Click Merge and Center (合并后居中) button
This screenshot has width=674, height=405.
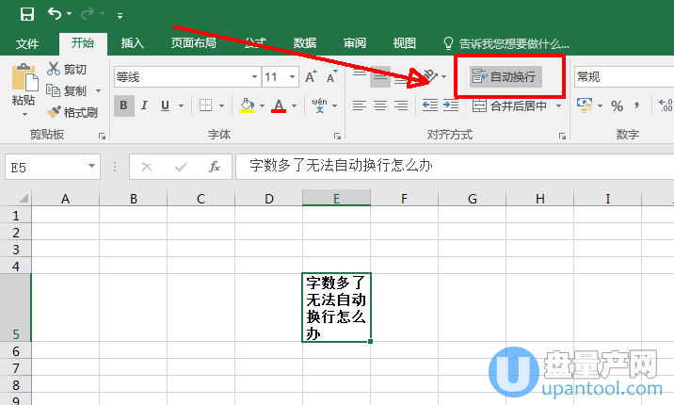click(x=510, y=105)
